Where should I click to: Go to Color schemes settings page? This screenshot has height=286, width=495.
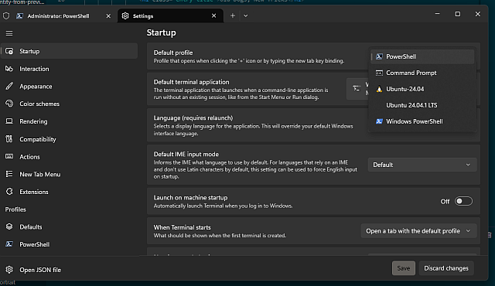tap(69, 104)
